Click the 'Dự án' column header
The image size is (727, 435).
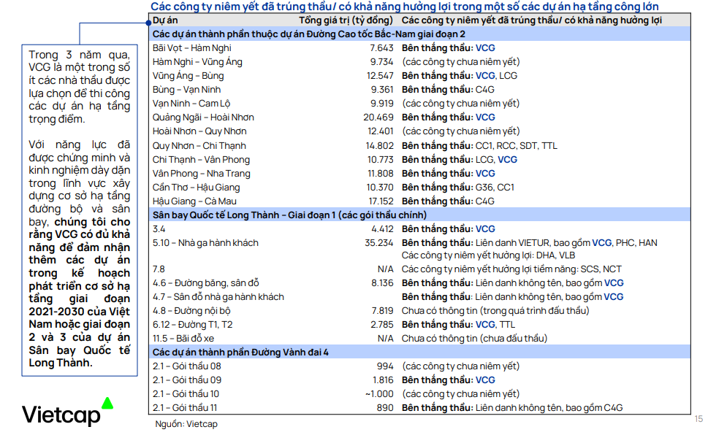pos(165,20)
